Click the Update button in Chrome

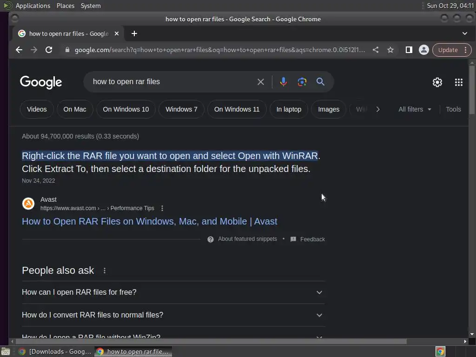(x=448, y=50)
